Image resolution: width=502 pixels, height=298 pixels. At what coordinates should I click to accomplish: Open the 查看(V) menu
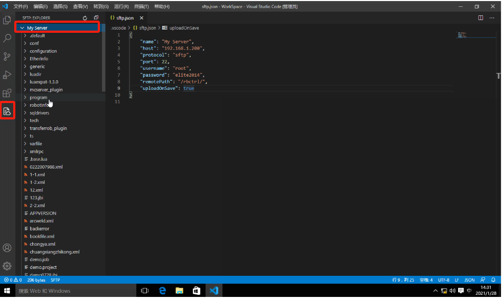80,6
